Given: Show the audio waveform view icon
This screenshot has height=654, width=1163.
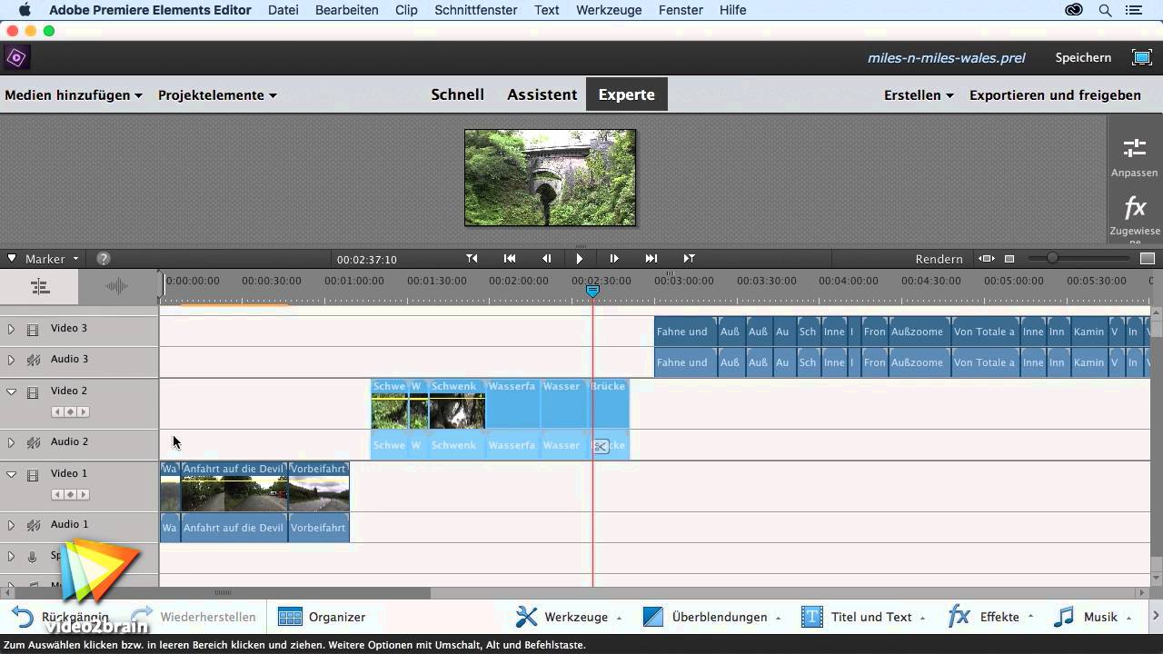Looking at the screenshot, I should pos(117,287).
